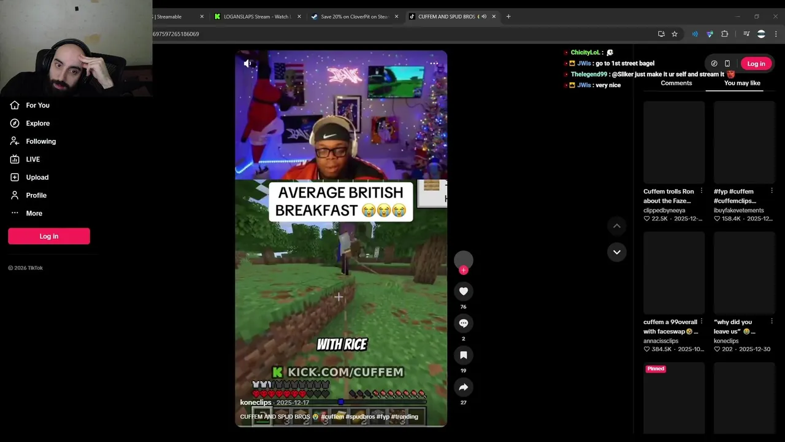Click the TikTok coin icon near Log in
The image size is (785, 442).
click(x=714, y=63)
